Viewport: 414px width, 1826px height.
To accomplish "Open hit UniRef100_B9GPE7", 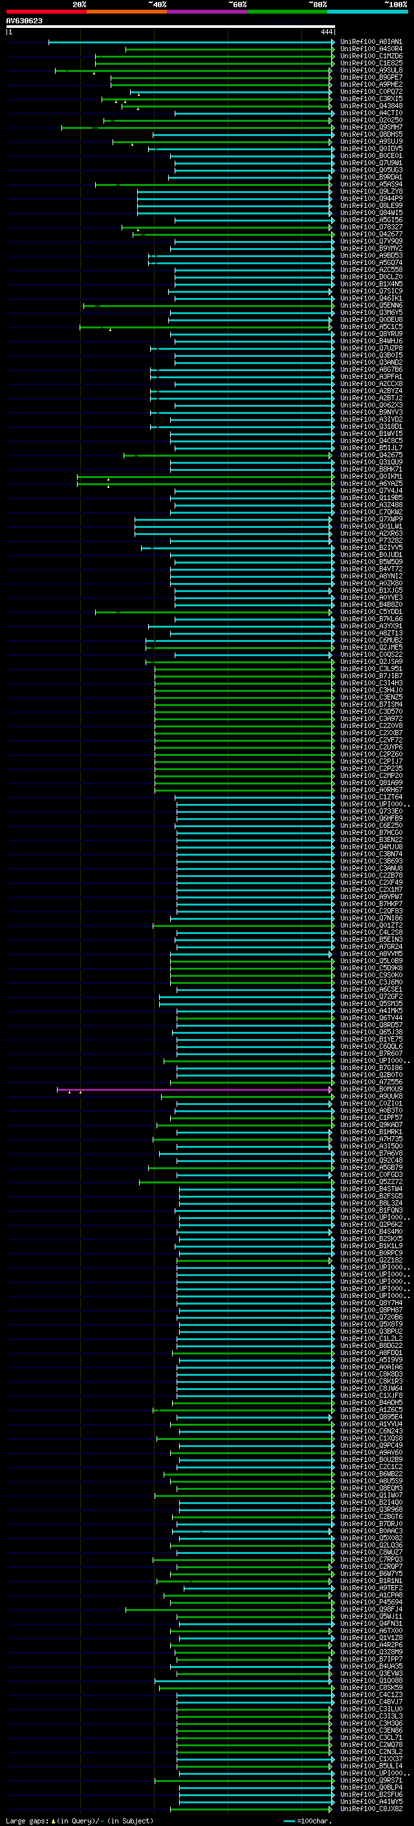I will [x=371, y=77].
